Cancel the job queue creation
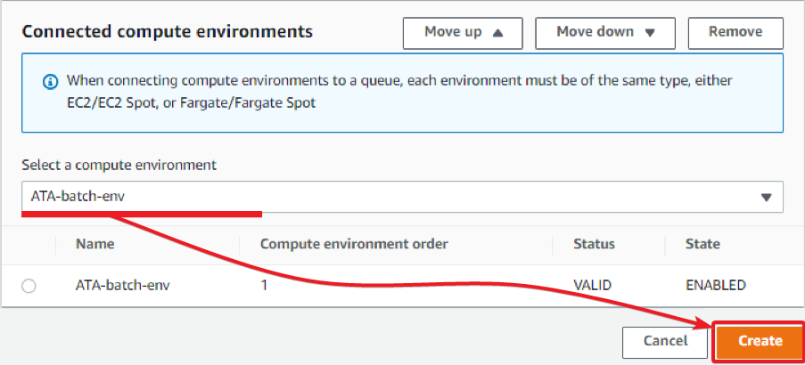Screen dimensions: 805x365 click(x=665, y=342)
